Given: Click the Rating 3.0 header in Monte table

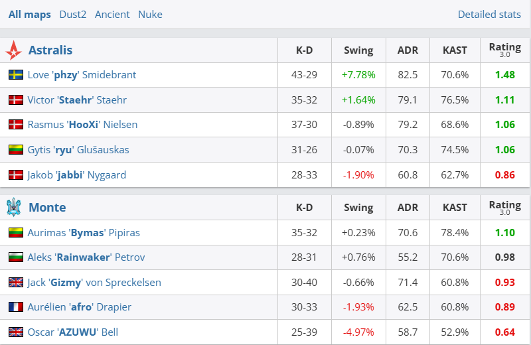Looking at the screenshot, I should [x=504, y=208].
